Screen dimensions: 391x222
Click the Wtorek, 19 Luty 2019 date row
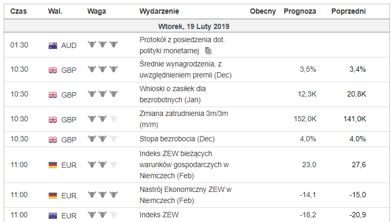(x=193, y=26)
